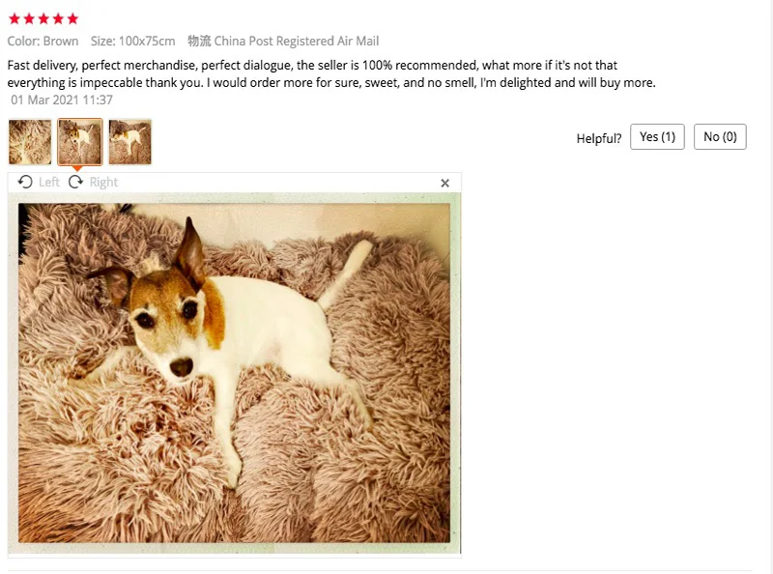Click the second red rating star
The width and height of the screenshot is (773, 574).
tap(29, 18)
